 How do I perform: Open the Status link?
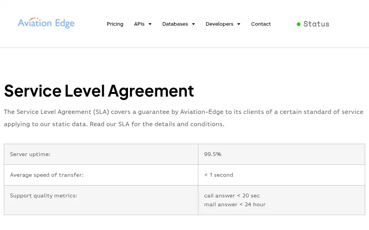click(x=316, y=24)
